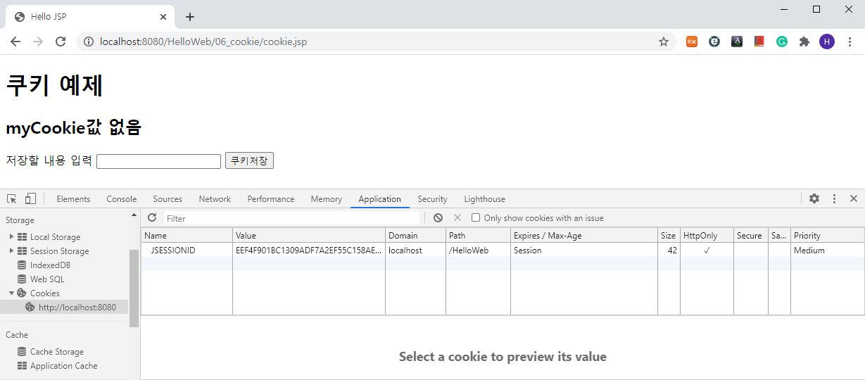Sort cookies by Name column
Viewport: 865px width, 380px height.
tap(187, 236)
